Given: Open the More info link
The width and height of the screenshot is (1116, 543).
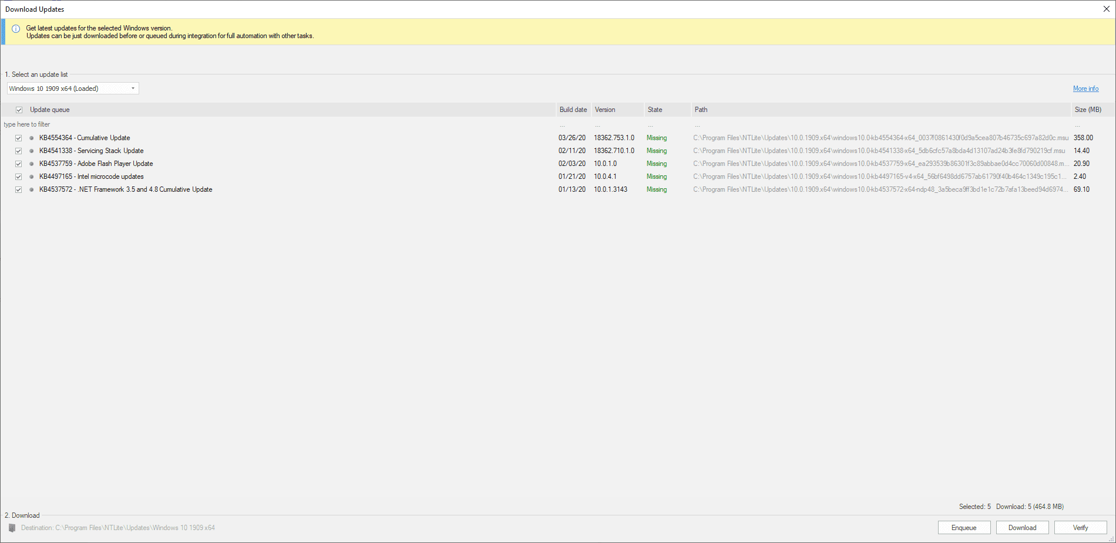Looking at the screenshot, I should coord(1085,88).
